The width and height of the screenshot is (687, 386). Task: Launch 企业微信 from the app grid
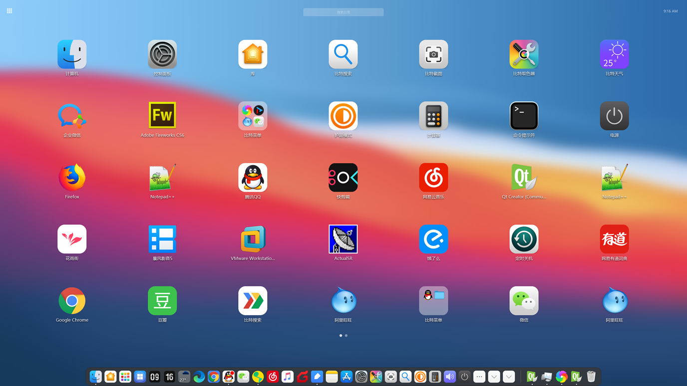(x=72, y=116)
